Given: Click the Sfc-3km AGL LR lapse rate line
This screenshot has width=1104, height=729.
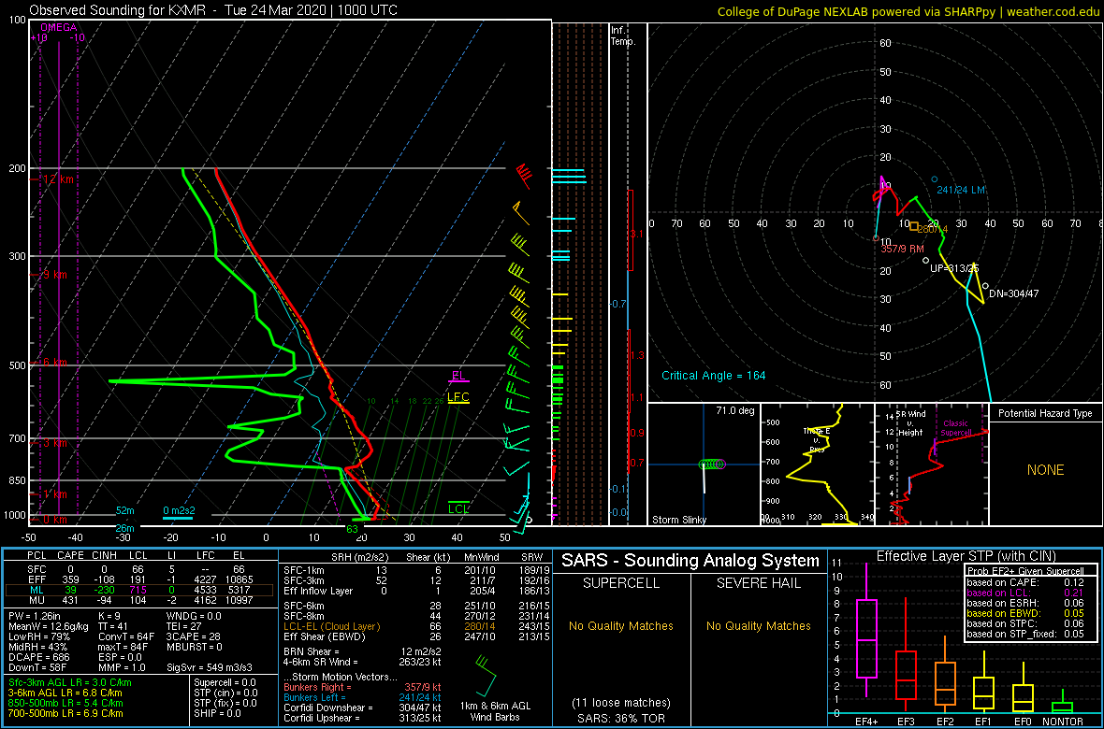Looking at the screenshot, I should 70,683.
